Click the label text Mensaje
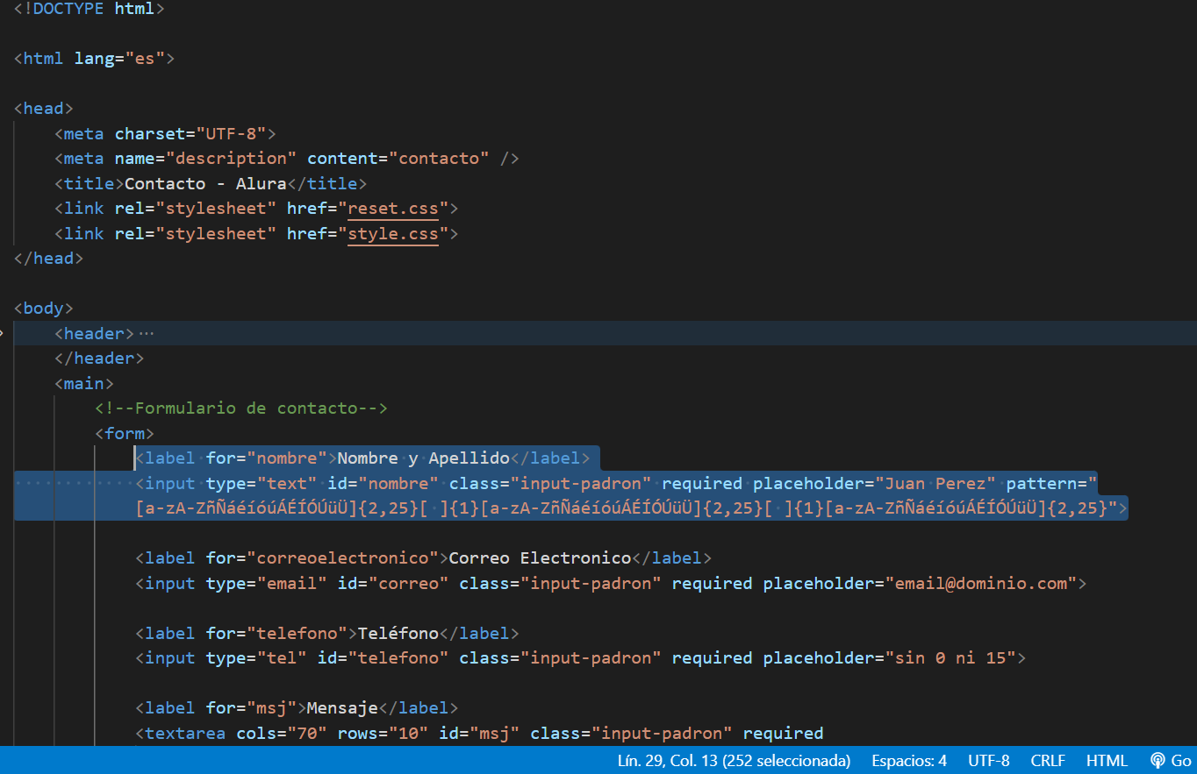The image size is (1197, 774). [x=342, y=708]
